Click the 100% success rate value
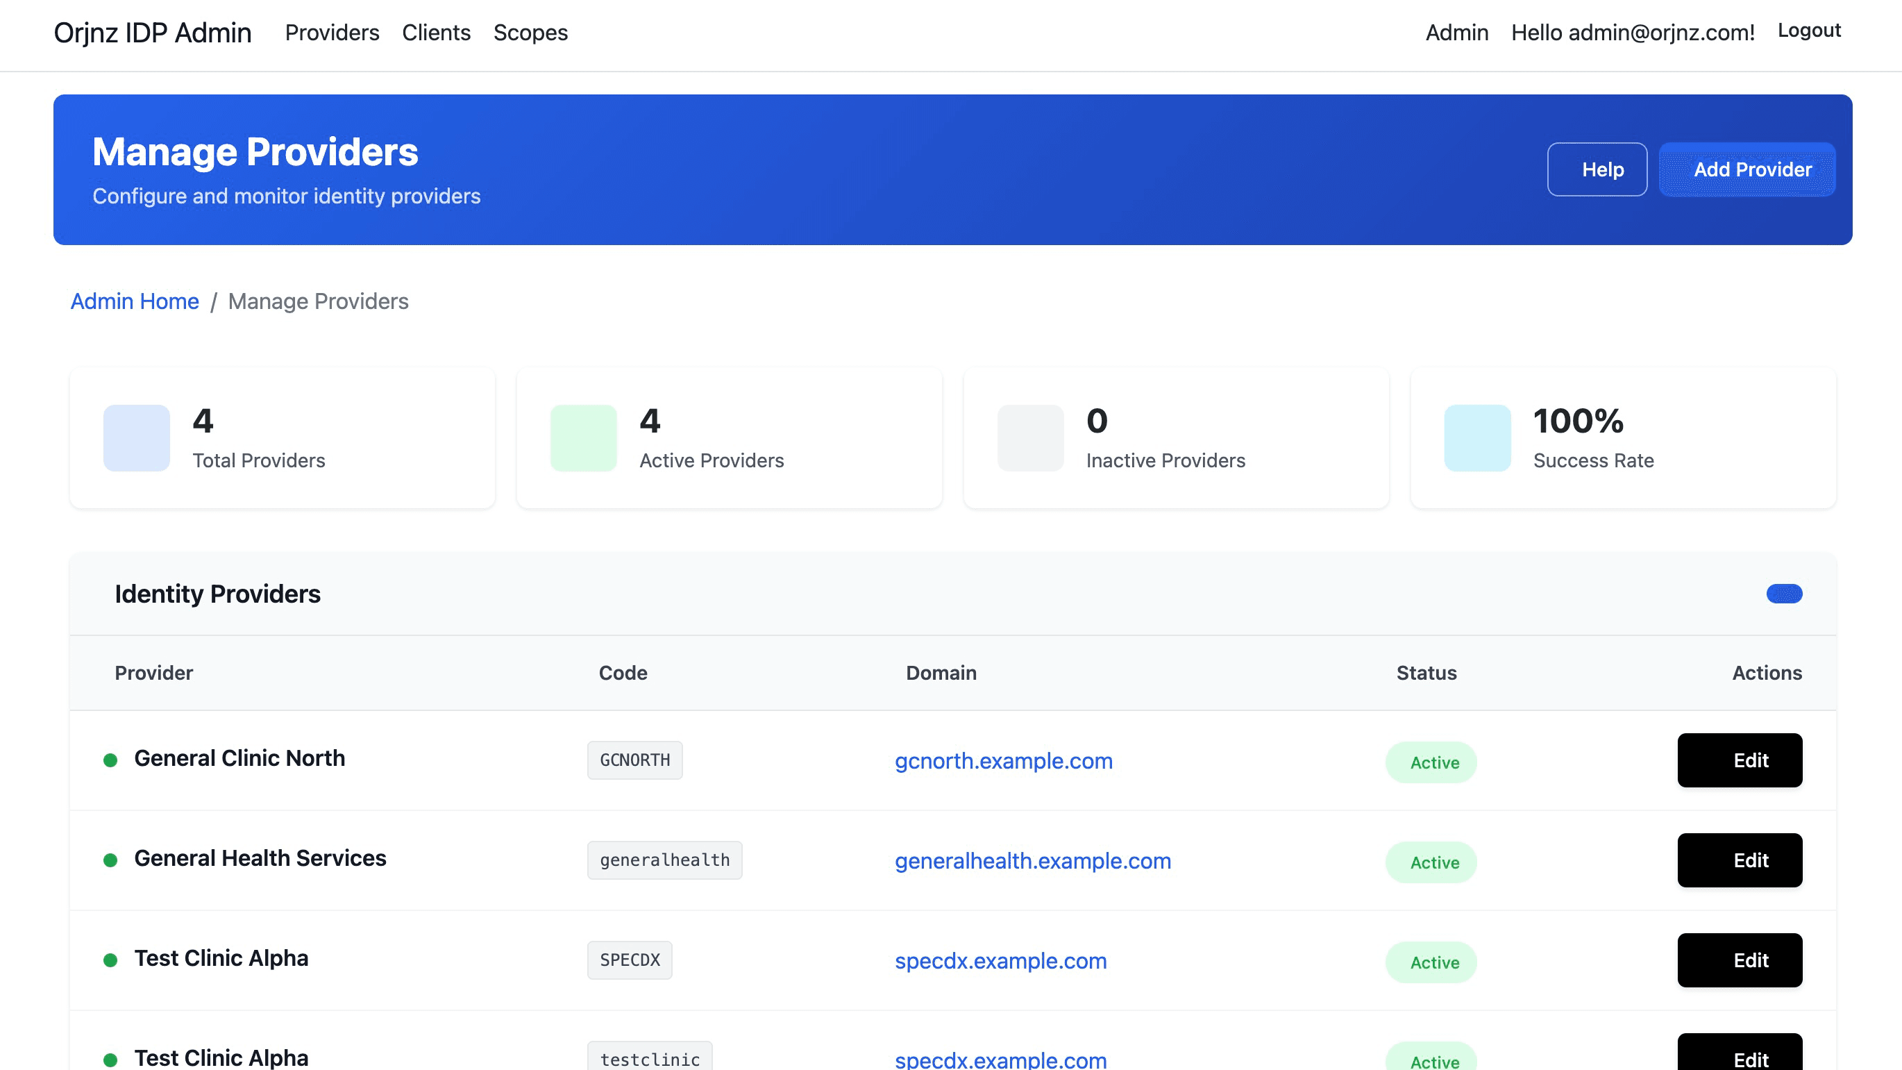1902x1070 pixels. click(x=1579, y=421)
